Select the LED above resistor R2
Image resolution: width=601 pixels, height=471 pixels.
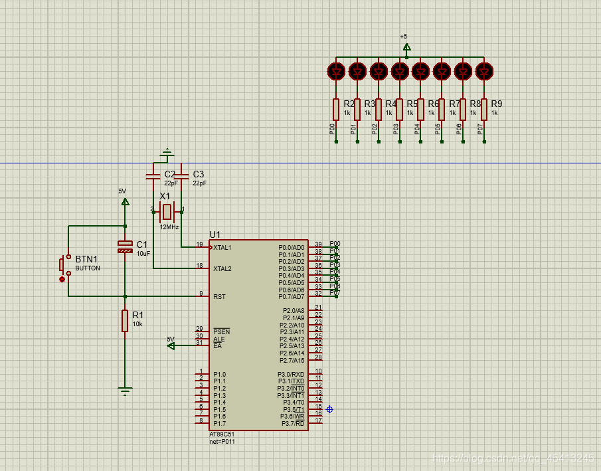[x=336, y=71]
